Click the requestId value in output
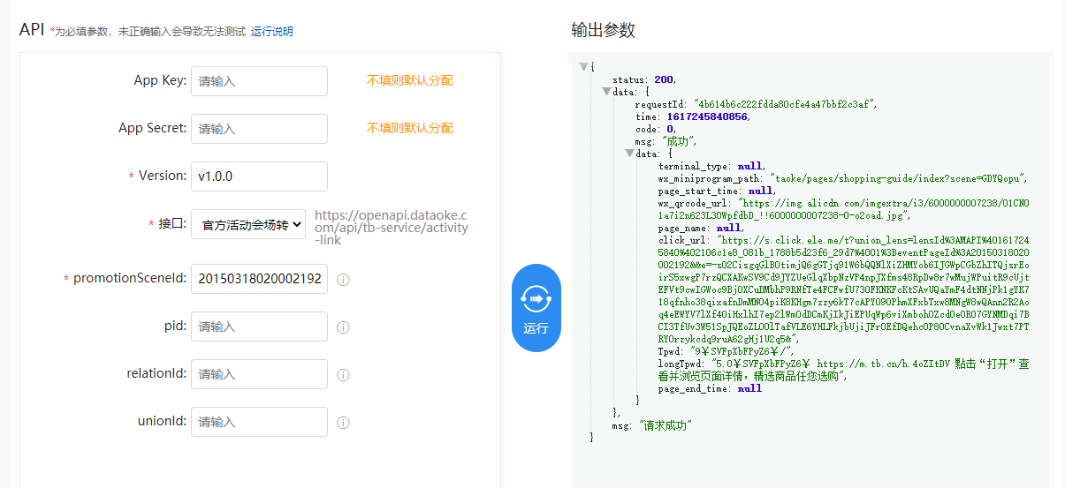This screenshot has height=488, width=1065. tap(784, 104)
